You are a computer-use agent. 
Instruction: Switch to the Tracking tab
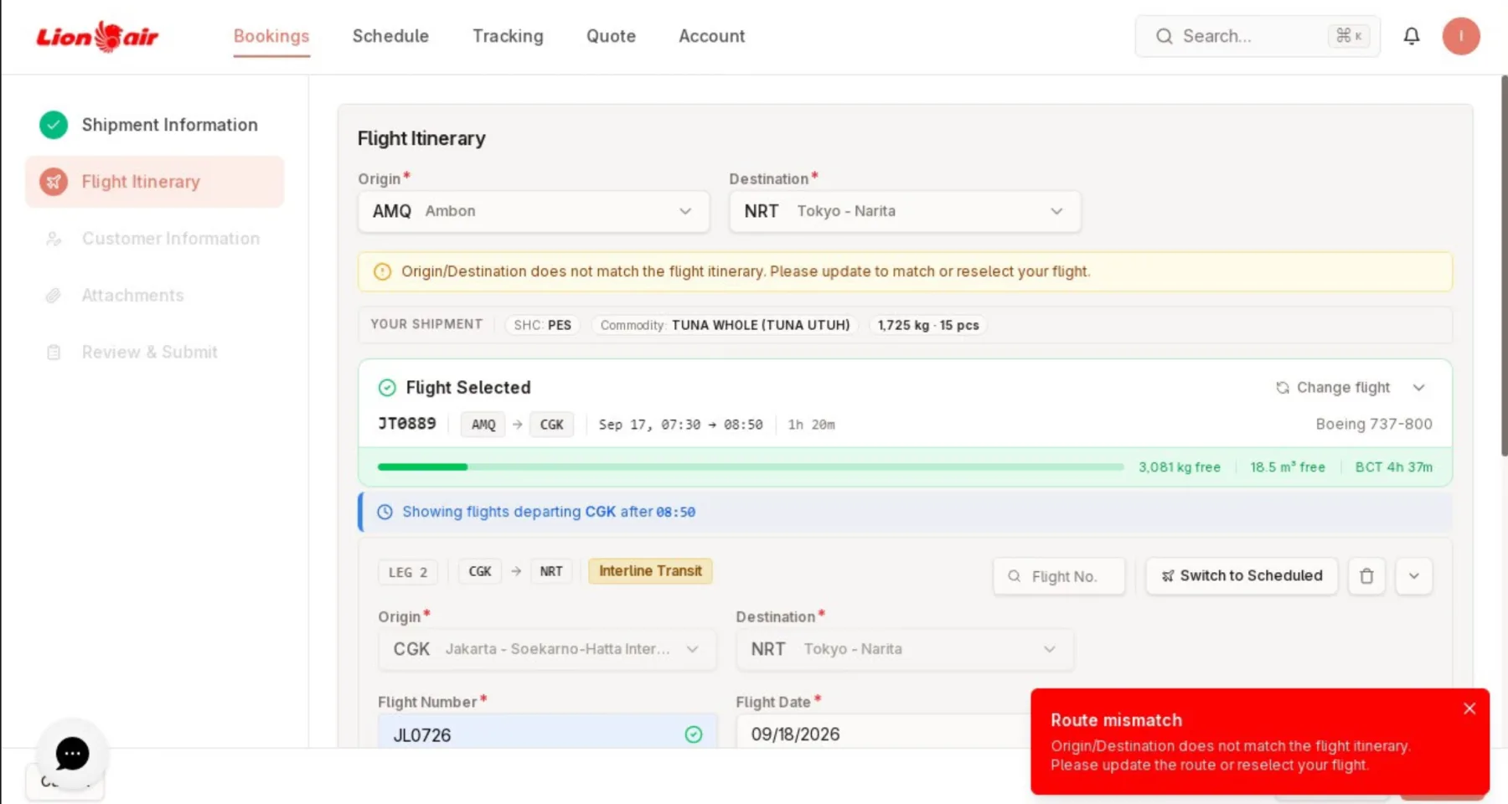pos(508,36)
